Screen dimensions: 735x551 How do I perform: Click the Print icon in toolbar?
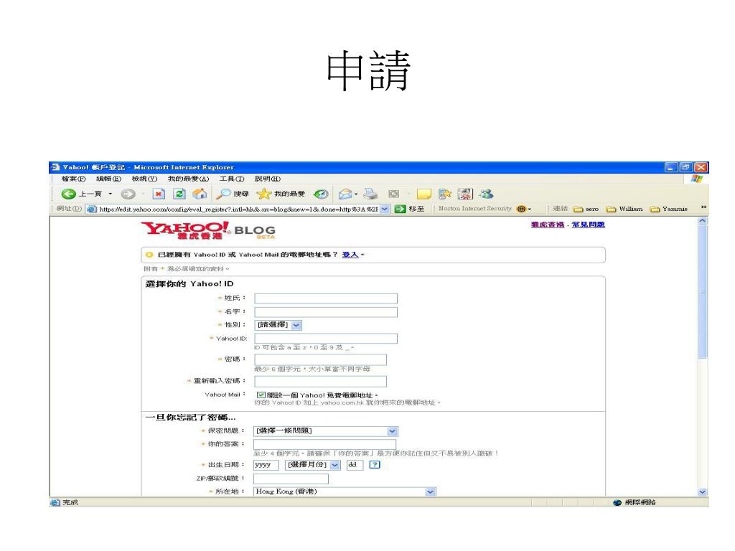click(371, 194)
